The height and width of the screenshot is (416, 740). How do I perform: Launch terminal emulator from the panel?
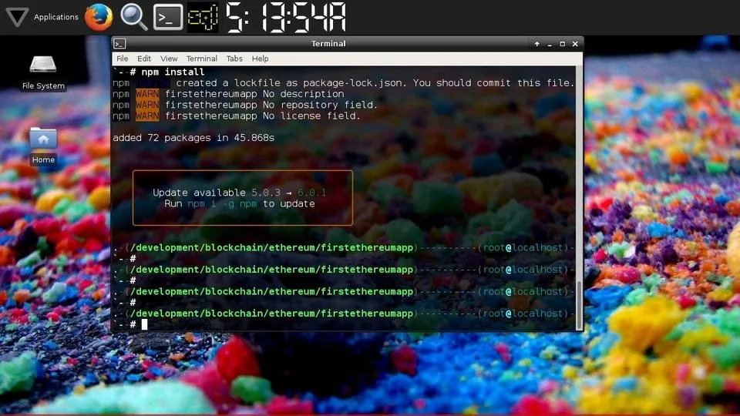click(x=168, y=17)
